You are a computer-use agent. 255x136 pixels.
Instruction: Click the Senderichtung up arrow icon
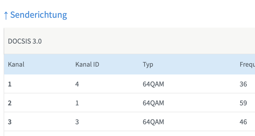click(x=6, y=15)
